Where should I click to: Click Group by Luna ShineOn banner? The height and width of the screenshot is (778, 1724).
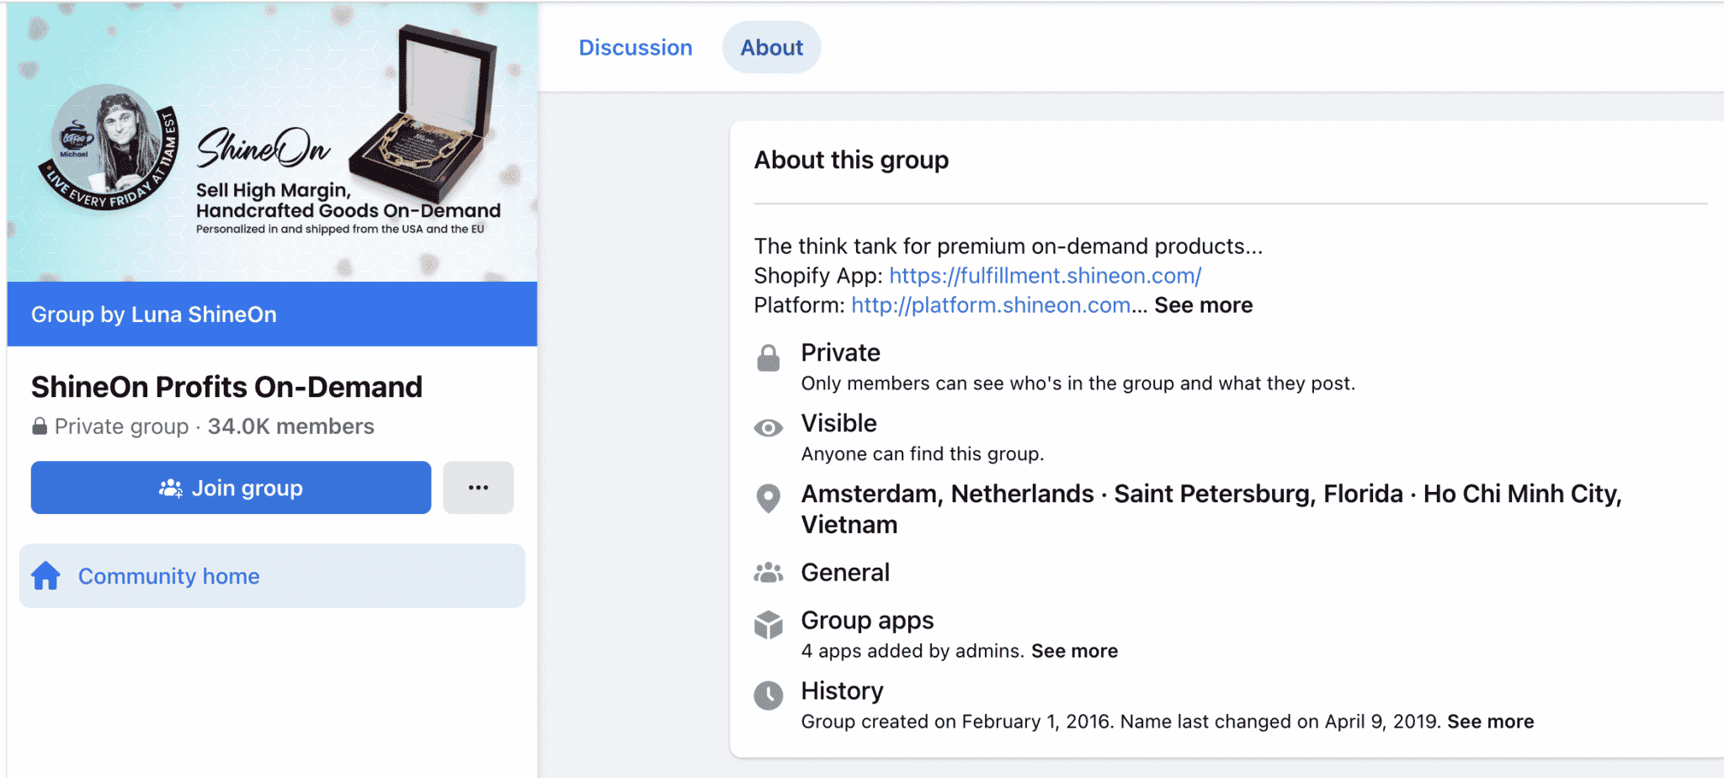[x=272, y=315]
